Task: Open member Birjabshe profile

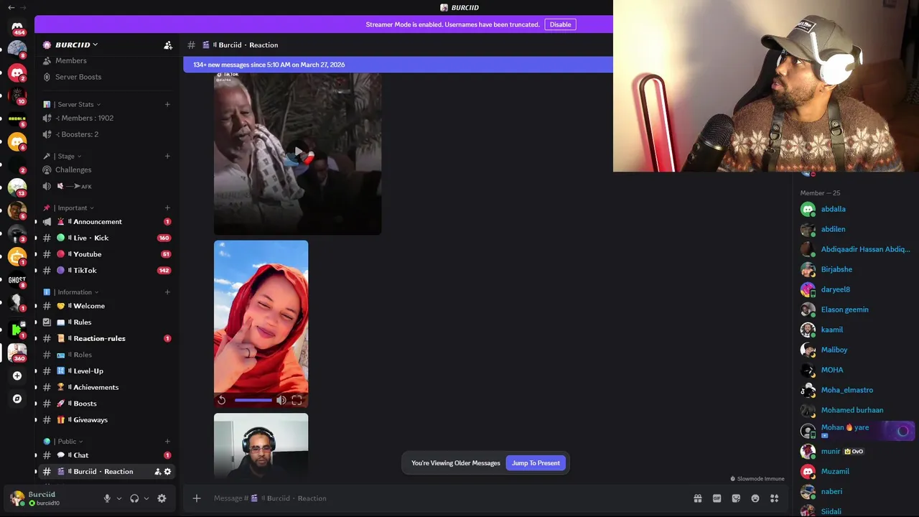Action: pos(856,269)
